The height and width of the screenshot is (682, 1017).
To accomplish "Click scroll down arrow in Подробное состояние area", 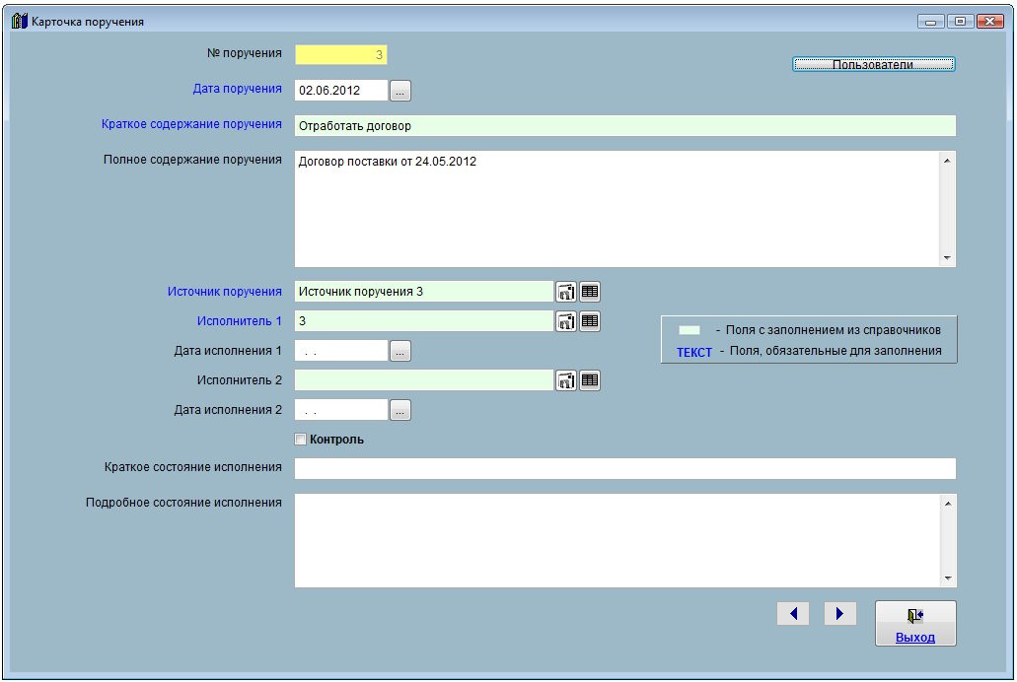I will click(x=948, y=579).
